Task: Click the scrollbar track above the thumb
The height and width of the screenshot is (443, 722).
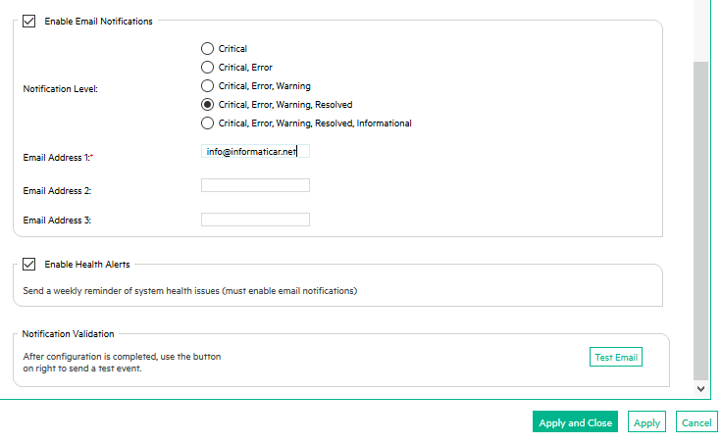Action: pyautogui.click(x=700, y=30)
